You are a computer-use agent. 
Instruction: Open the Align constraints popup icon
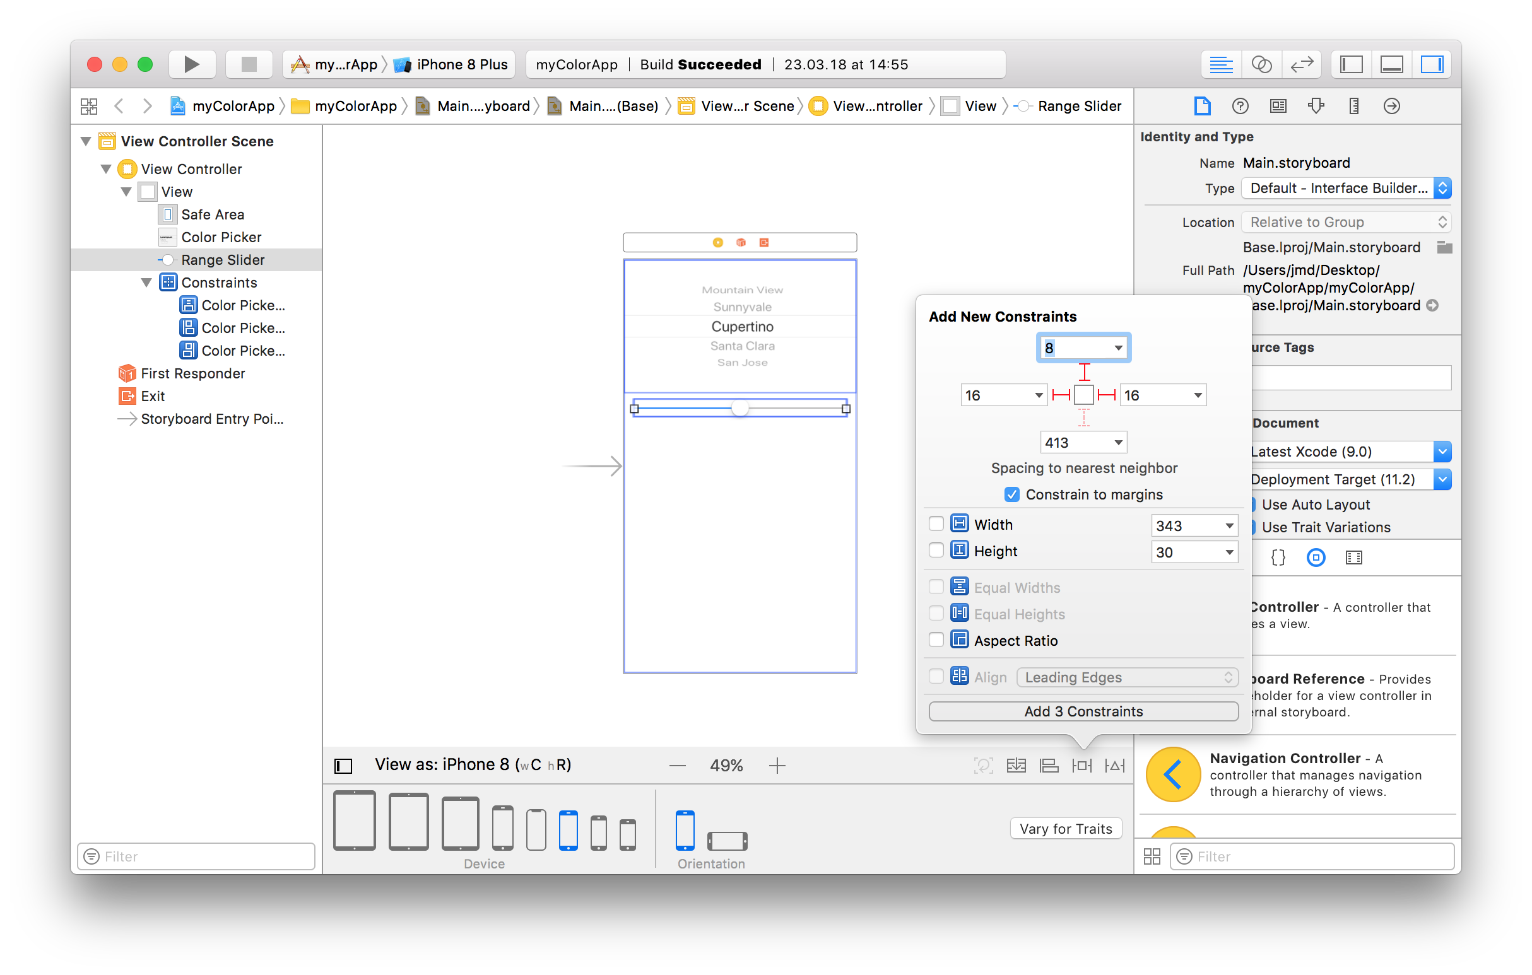[1049, 765]
